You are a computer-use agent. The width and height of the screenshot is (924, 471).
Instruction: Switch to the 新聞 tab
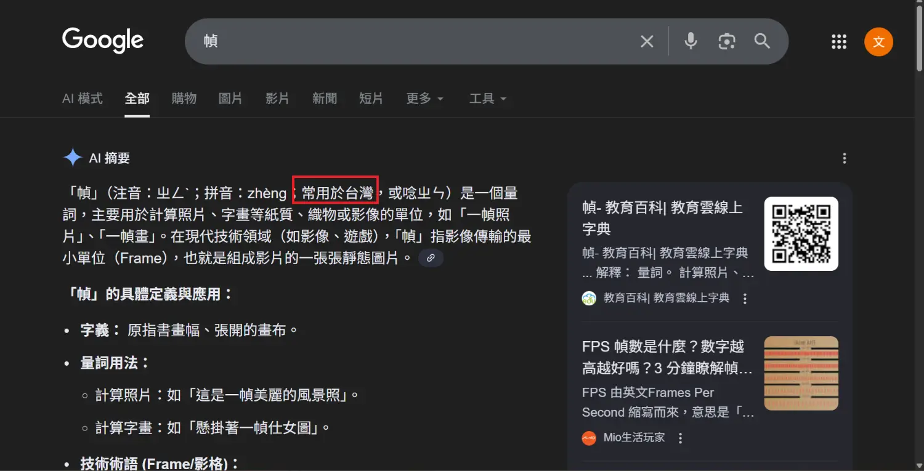click(x=325, y=99)
